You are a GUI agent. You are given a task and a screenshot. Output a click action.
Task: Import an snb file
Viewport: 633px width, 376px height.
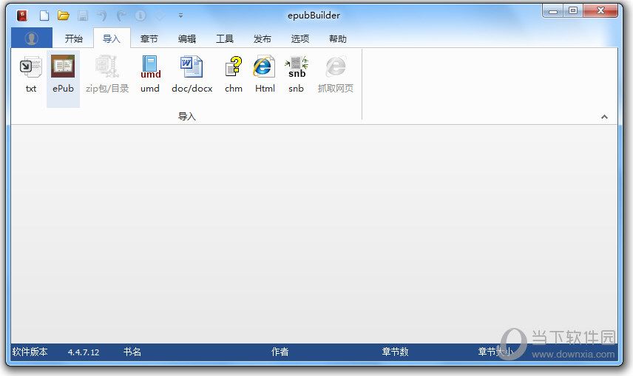tap(297, 76)
